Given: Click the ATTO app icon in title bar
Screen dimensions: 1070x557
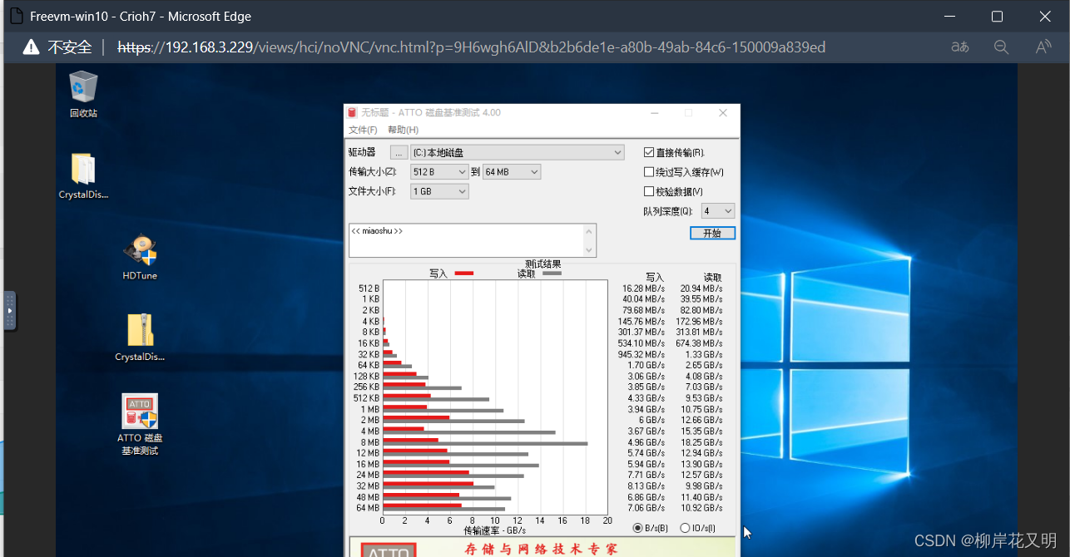Looking at the screenshot, I should pos(352,112).
